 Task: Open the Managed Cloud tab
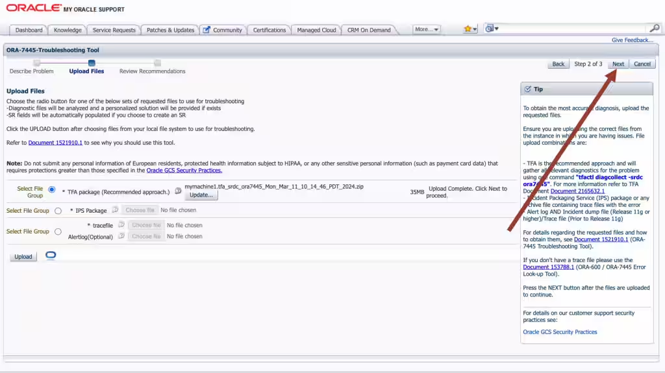coord(316,30)
